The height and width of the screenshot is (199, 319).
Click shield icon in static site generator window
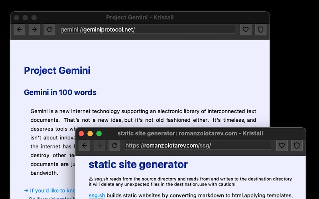tap(297, 146)
